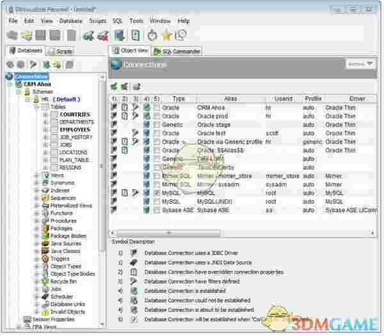This screenshot has height=336, width=384.
Task: Collapse the Tables node
Action: point(36,107)
